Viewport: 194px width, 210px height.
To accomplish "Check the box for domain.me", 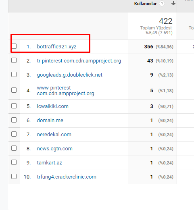I will 14,120.
